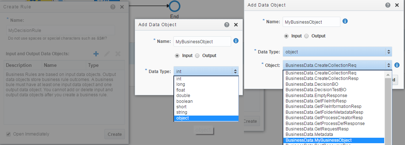Select Input radio in right dialog
Viewport: 405px width, 145px height.
(286, 36)
